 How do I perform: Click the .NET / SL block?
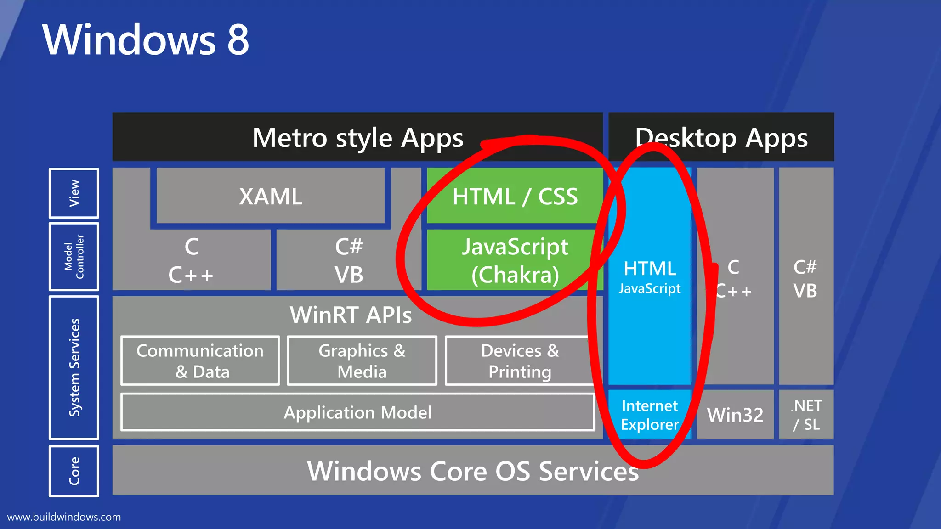[x=806, y=414]
